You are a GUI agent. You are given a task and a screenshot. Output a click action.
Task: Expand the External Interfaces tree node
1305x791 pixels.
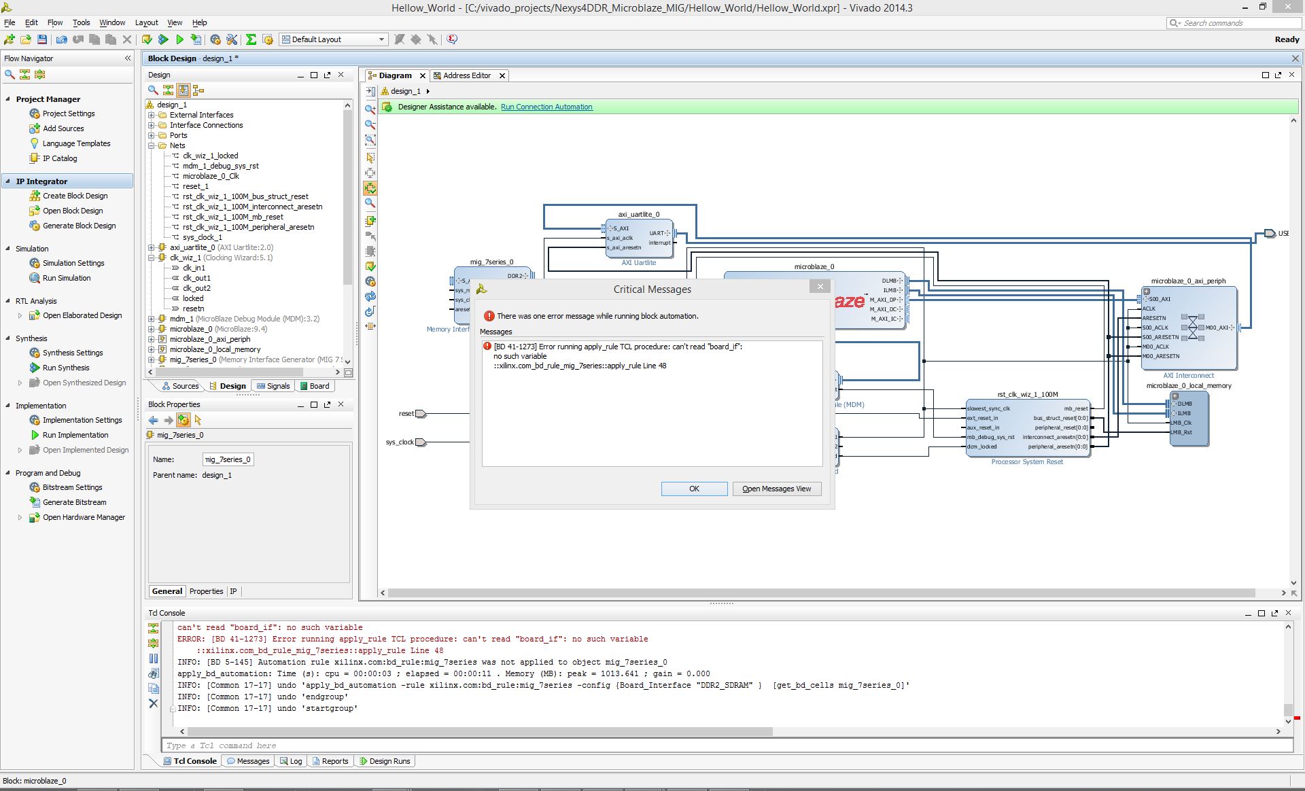point(152,115)
